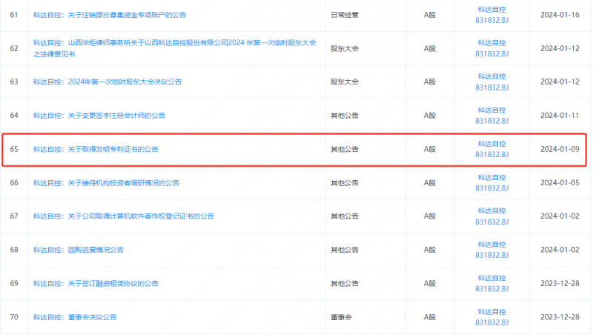The width and height of the screenshot is (593, 335).
Task: Open 关于签订融资租赁协议的公告 link
Action: pyautogui.click(x=96, y=283)
